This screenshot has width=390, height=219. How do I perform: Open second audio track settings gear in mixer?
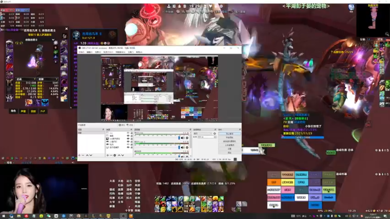click(187, 147)
